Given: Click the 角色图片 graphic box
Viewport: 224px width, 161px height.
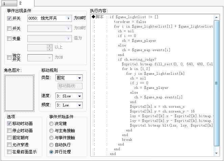Looking at the screenshot, I should [19, 93].
